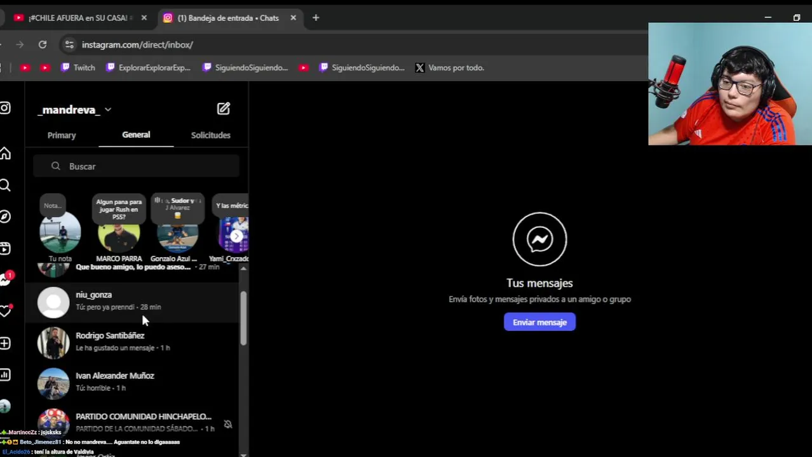Open first SiguiendoSiguiendo... bookmark
812x457 pixels.
click(245, 67)
